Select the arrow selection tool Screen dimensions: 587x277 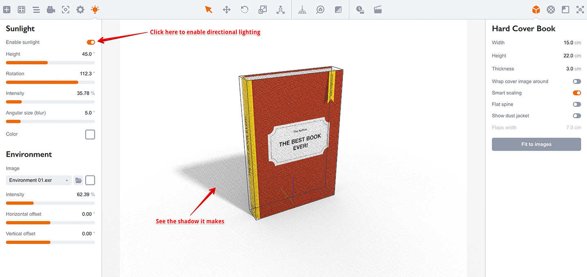point(208,9)
